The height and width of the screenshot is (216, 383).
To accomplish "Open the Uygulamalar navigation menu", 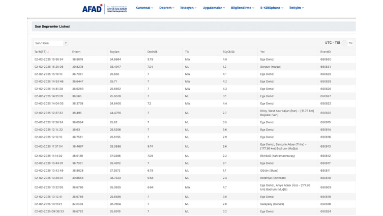I will pos(214,8).
